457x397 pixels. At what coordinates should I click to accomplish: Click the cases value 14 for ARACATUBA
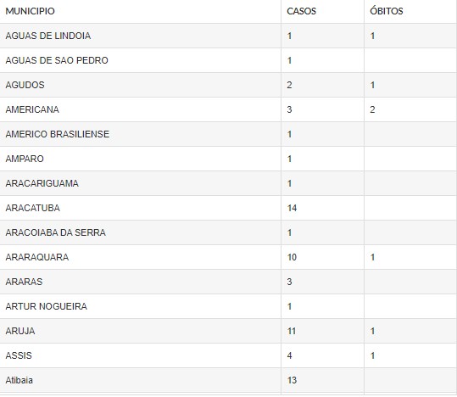(292, 208)
